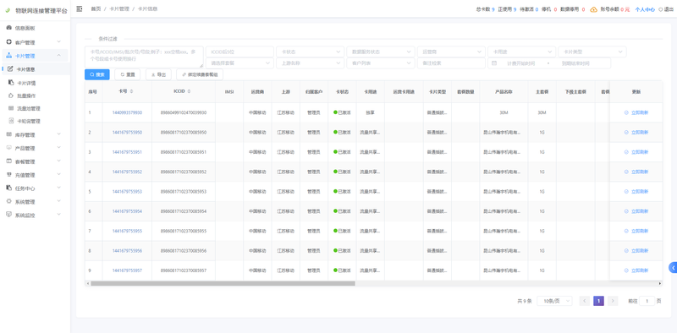677x333 pixels.
Task: Open the 运营商 dropdown filter
Action: point(451,52)
